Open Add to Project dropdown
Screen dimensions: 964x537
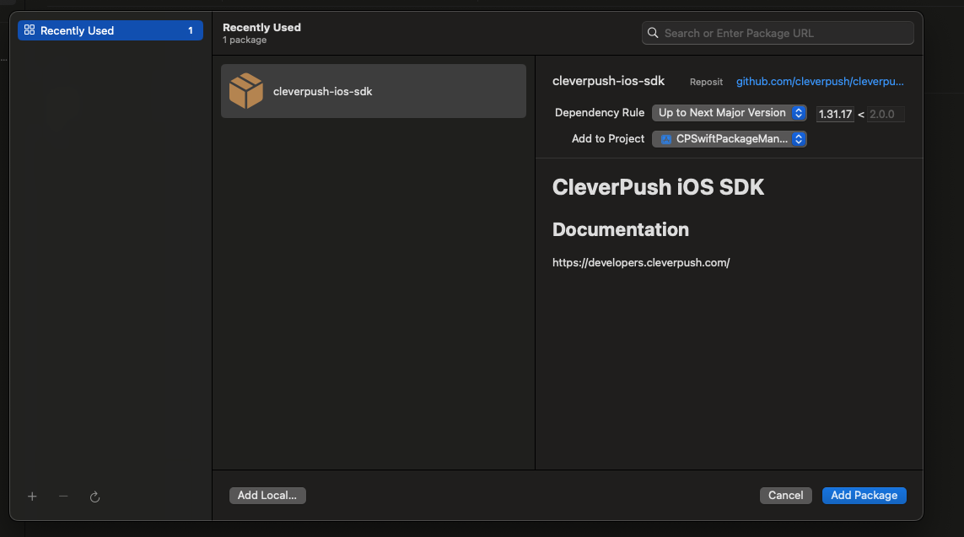(x=730, y=139)
